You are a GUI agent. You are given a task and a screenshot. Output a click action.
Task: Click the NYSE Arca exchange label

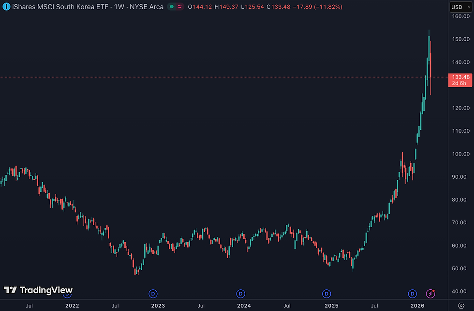coord(147,7)
